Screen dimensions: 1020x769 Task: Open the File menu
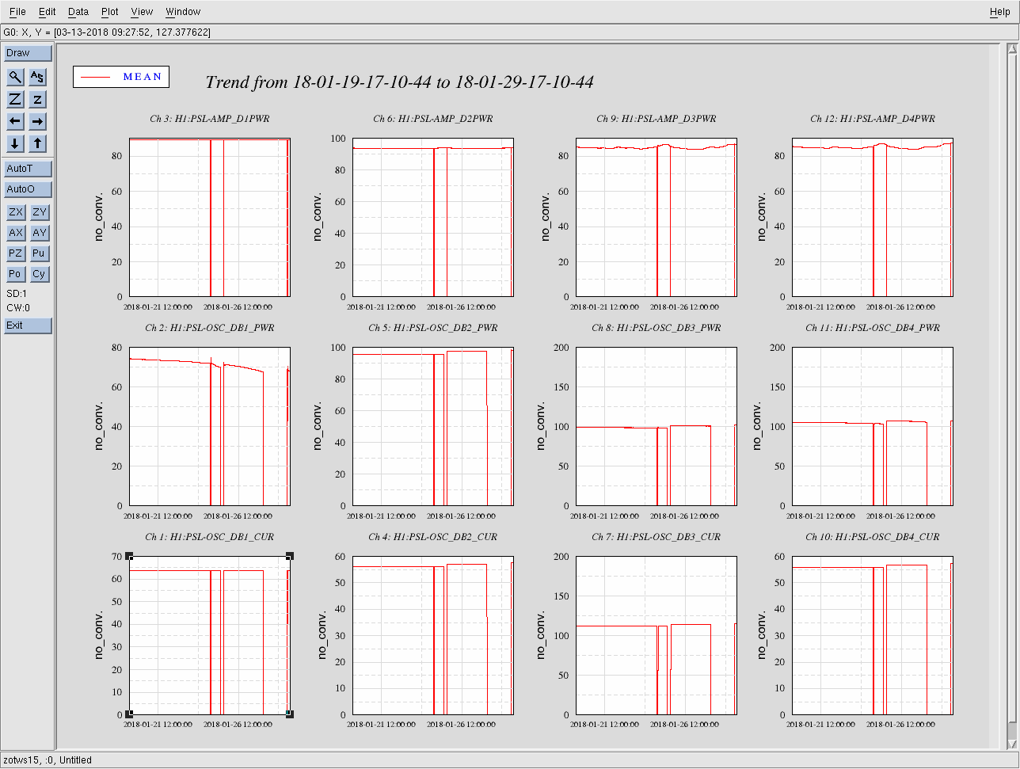(x=17, y=12)
